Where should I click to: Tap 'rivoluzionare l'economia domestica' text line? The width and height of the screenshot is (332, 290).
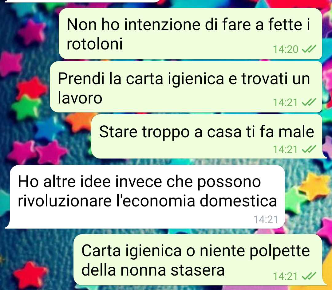click(147, 201)
